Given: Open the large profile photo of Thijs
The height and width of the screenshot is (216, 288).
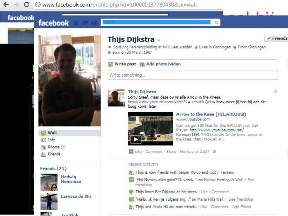Looking at the screenshot, I should coord(69,80).
